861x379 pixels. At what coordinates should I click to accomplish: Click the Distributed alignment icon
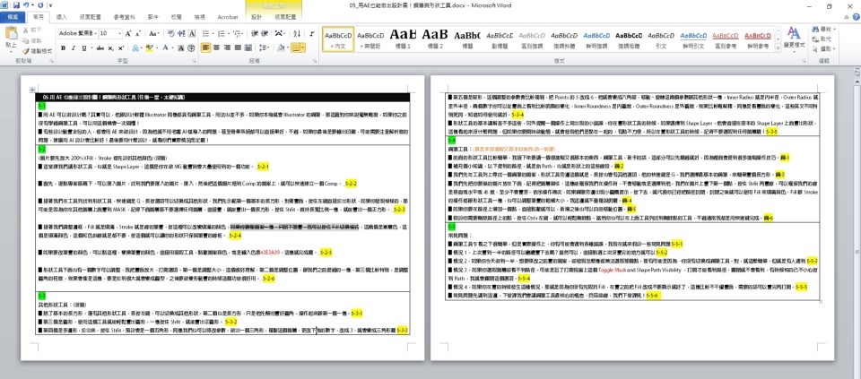click(x=248, y=47)
